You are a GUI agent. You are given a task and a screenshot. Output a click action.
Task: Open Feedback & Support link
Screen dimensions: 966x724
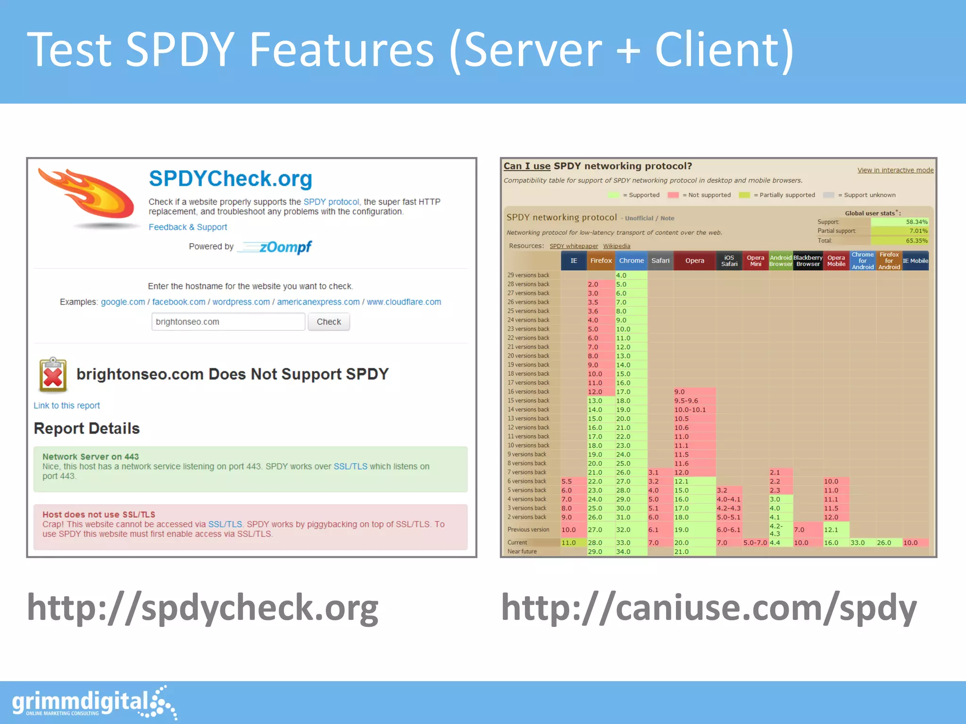(x=188, y=227)
